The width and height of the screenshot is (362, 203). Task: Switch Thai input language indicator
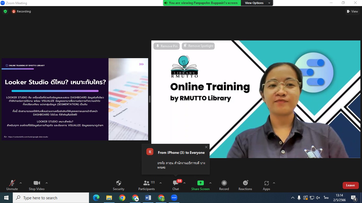click(326, 198)
